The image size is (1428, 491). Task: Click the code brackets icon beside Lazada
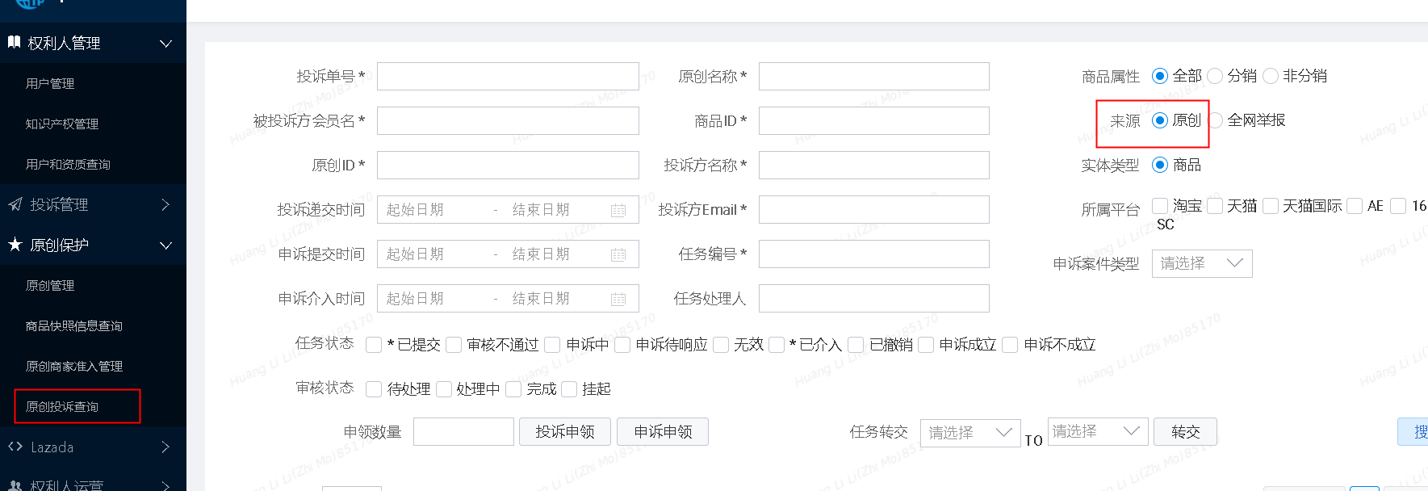click(15, 447)
